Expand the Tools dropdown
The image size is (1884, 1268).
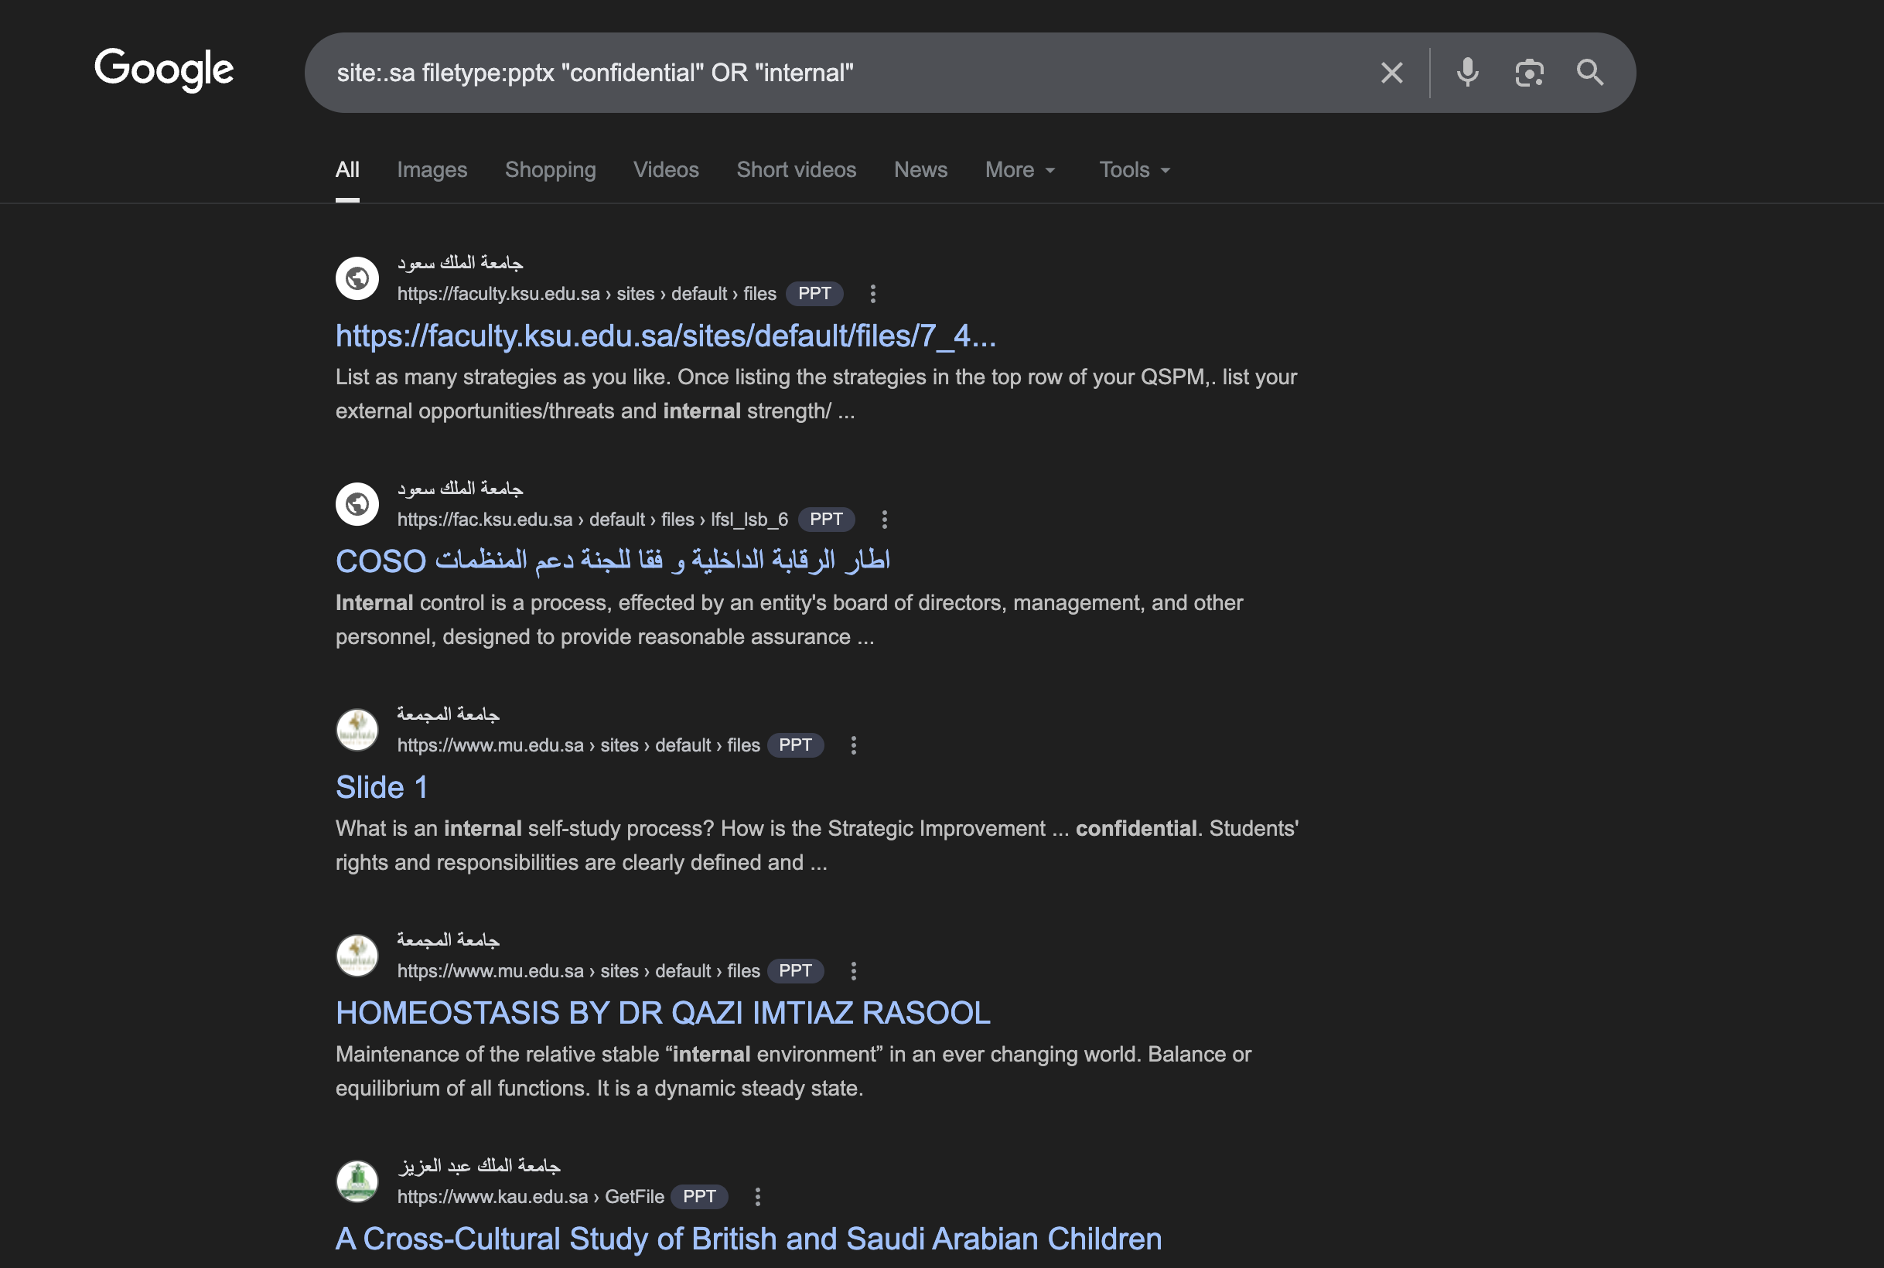[x=1134, y=170]
